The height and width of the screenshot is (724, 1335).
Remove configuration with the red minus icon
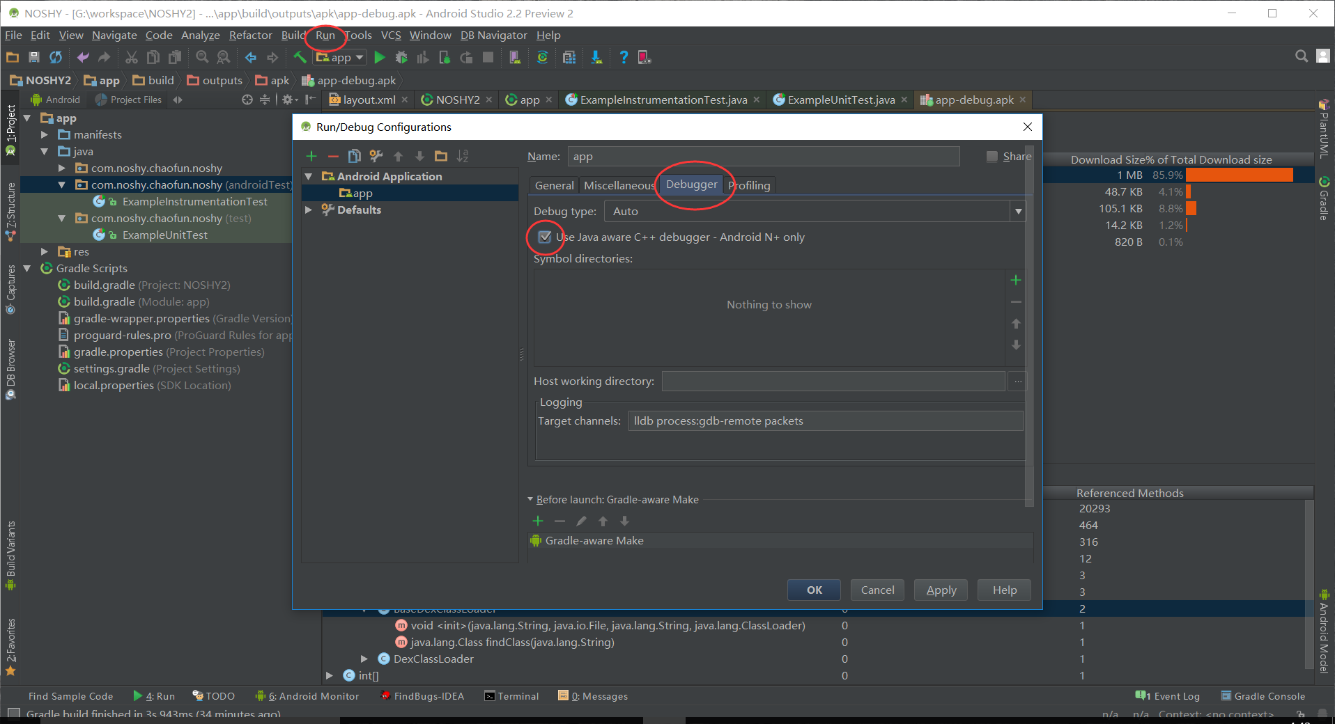click(x=333, y=156)
